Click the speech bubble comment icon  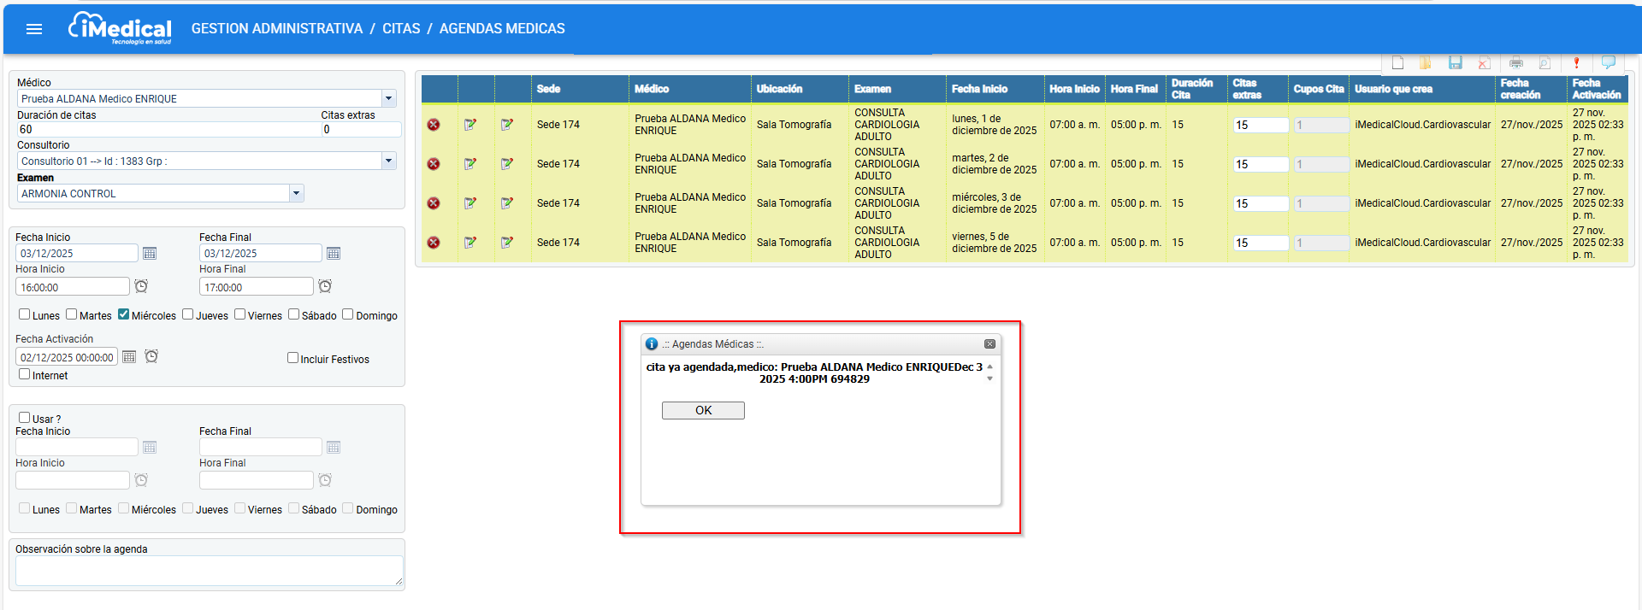tap(1608, 62)
